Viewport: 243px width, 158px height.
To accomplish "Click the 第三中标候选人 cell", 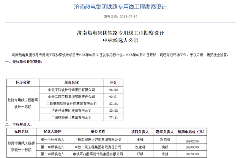I will coord(52,154).
